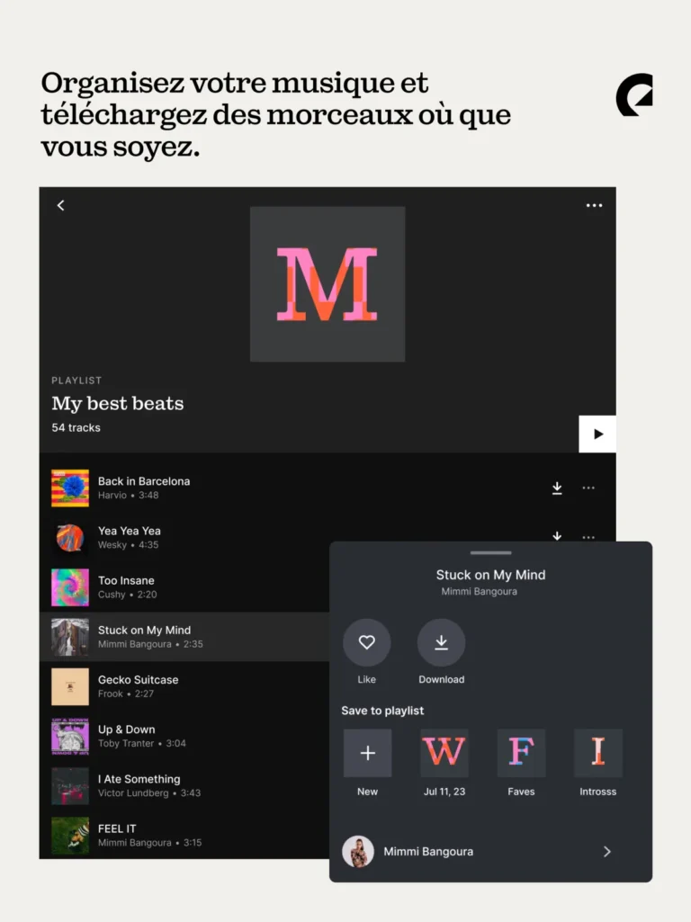Play the track titled I Ate Something
The height and width of the screenshot is (922, 691).
139,778
